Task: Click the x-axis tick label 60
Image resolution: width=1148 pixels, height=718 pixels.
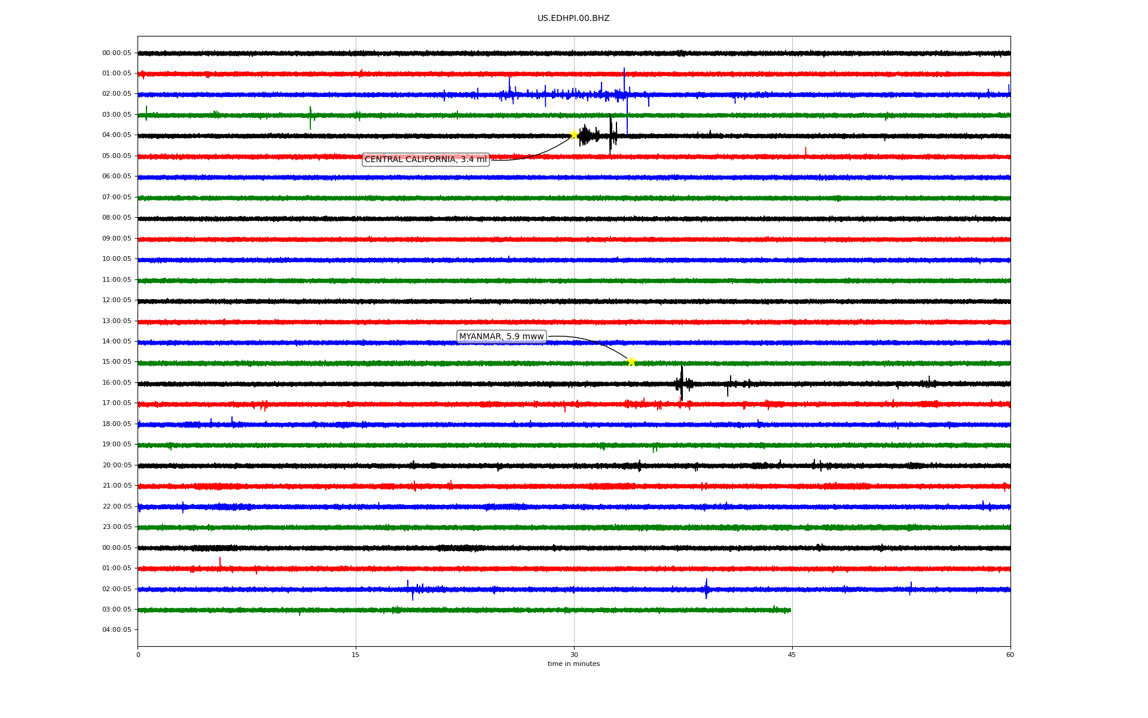Action: pos(1010,655)
